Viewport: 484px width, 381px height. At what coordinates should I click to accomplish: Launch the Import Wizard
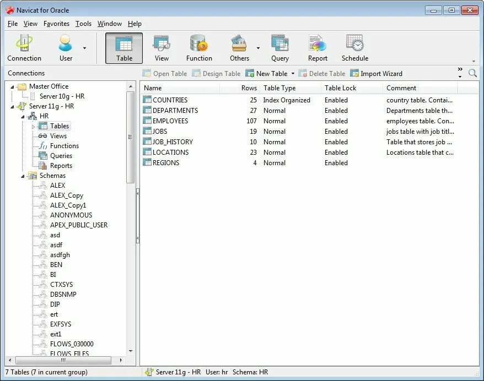376,73
